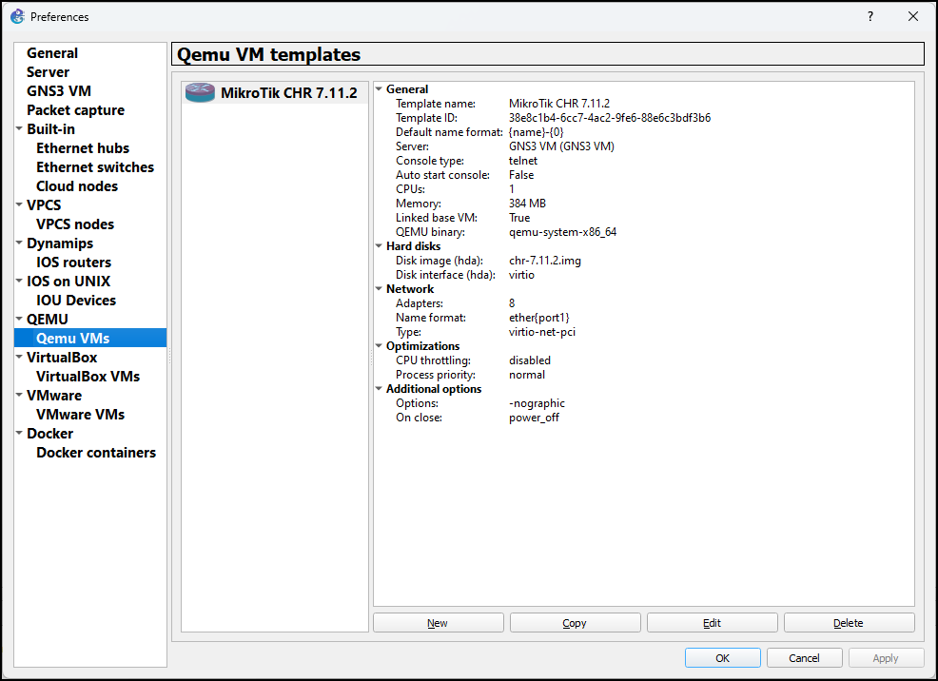Collapse the VirtualBox tree section
The width and height of the screenshot is (938, 681).
19,357
